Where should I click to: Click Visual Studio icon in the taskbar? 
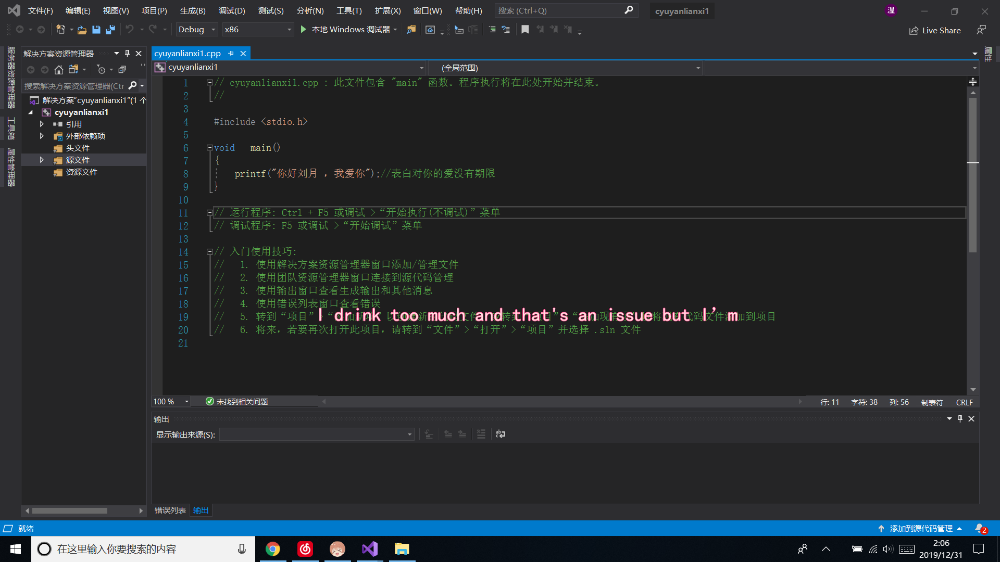coord(370,549)
